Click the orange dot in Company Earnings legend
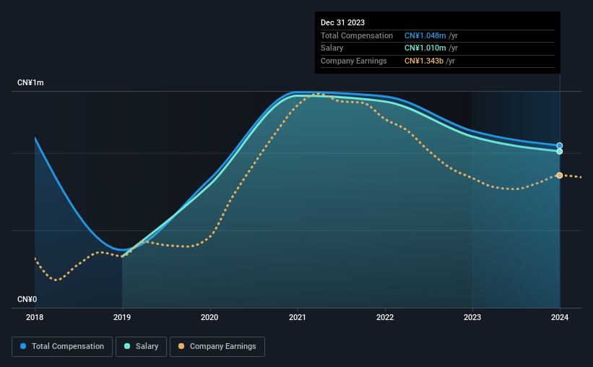593x367 pixels. tap(181, 346)
